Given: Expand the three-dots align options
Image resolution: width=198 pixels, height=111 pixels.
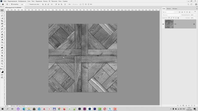Looking at the screenshot, I should (69, 4).
